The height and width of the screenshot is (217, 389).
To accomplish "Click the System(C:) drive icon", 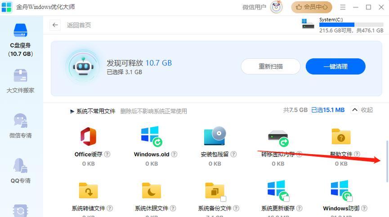I will coord(308,24).
